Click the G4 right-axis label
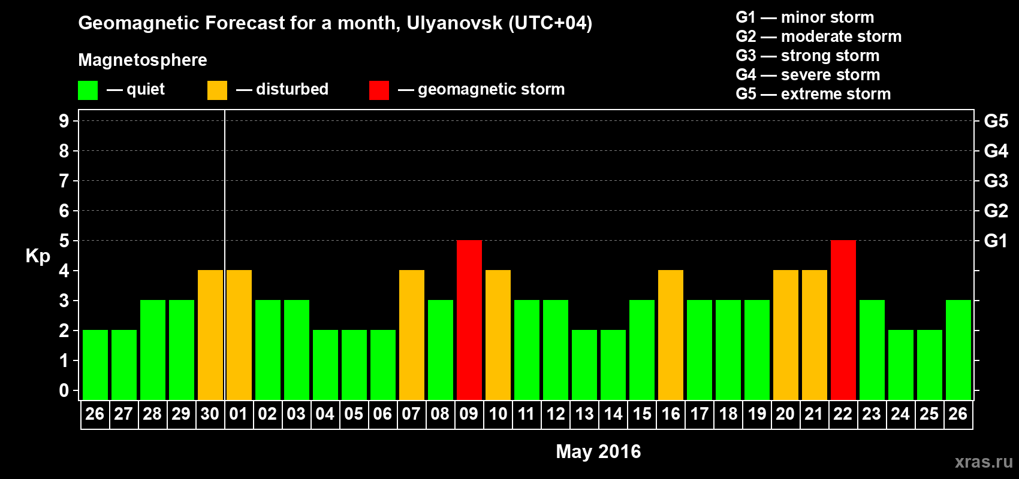The image size is (1019, 479). point(996,151)
